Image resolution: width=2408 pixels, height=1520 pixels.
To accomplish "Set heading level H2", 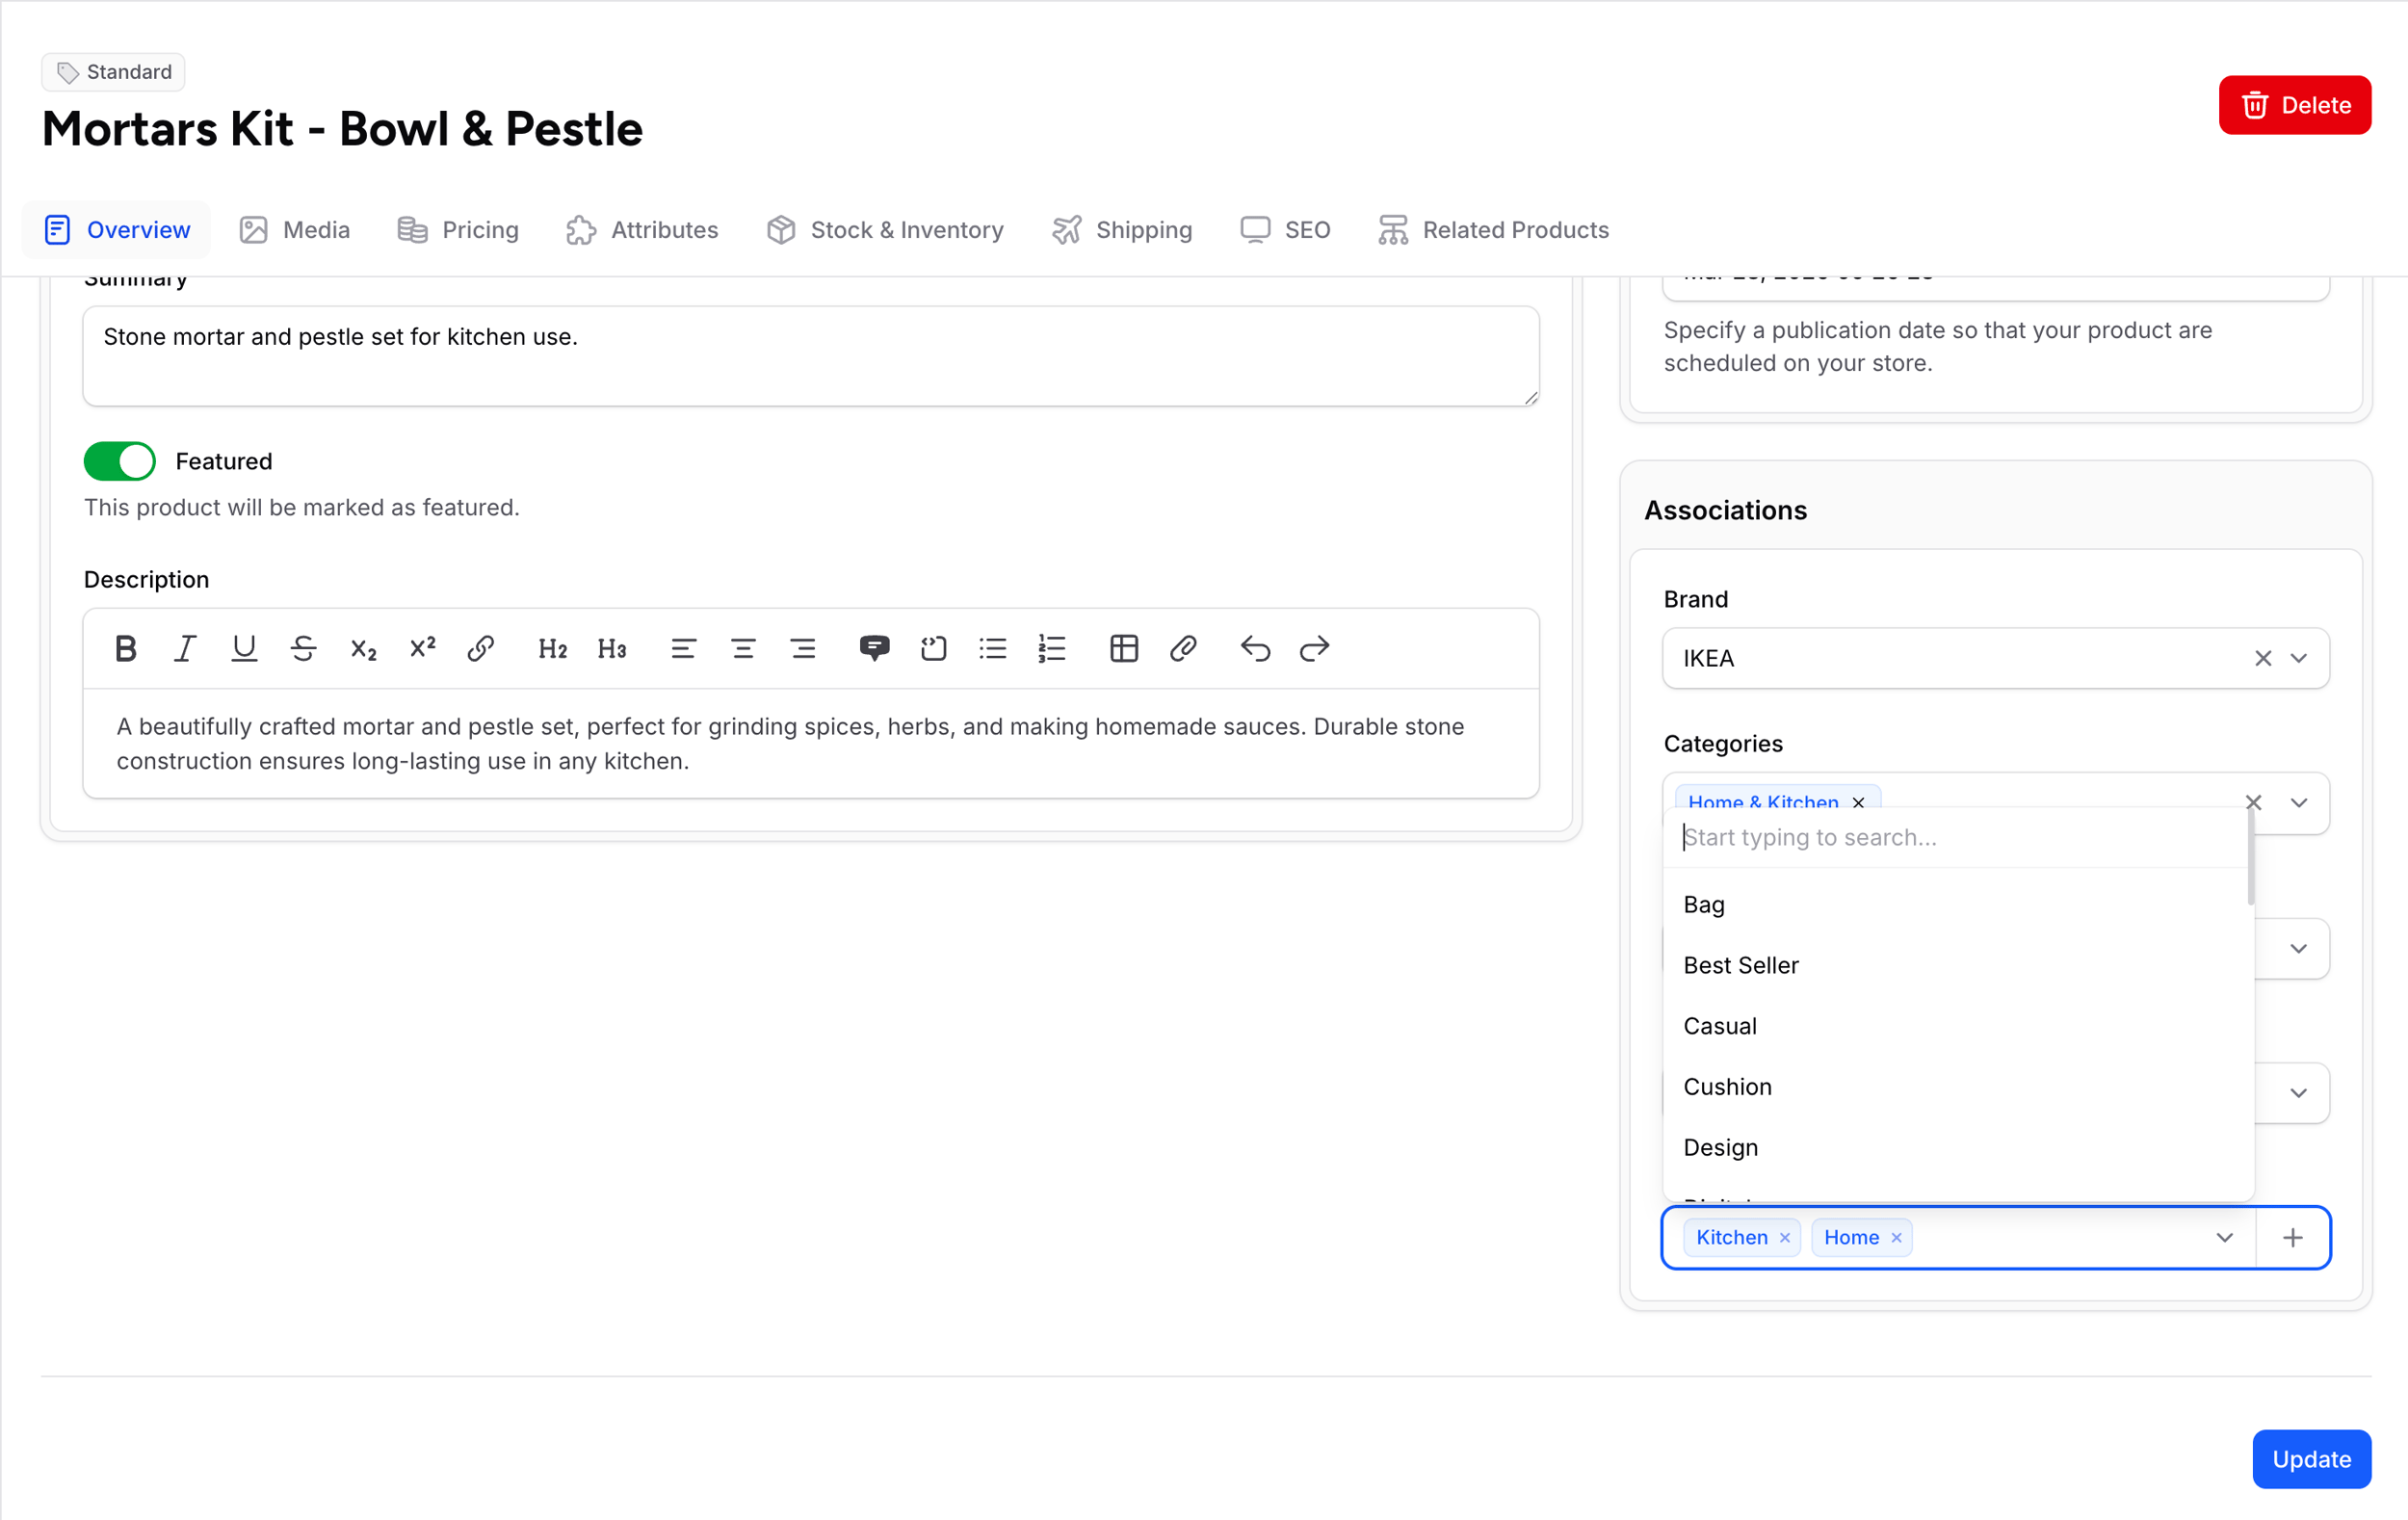I will (553, 649).
